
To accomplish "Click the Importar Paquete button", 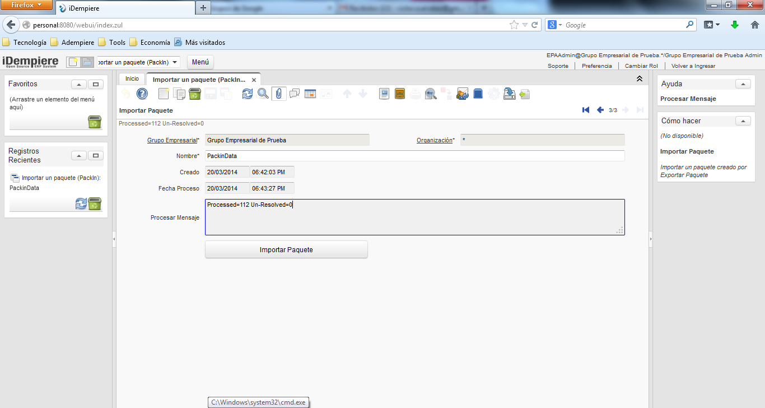I will (286, 249).
